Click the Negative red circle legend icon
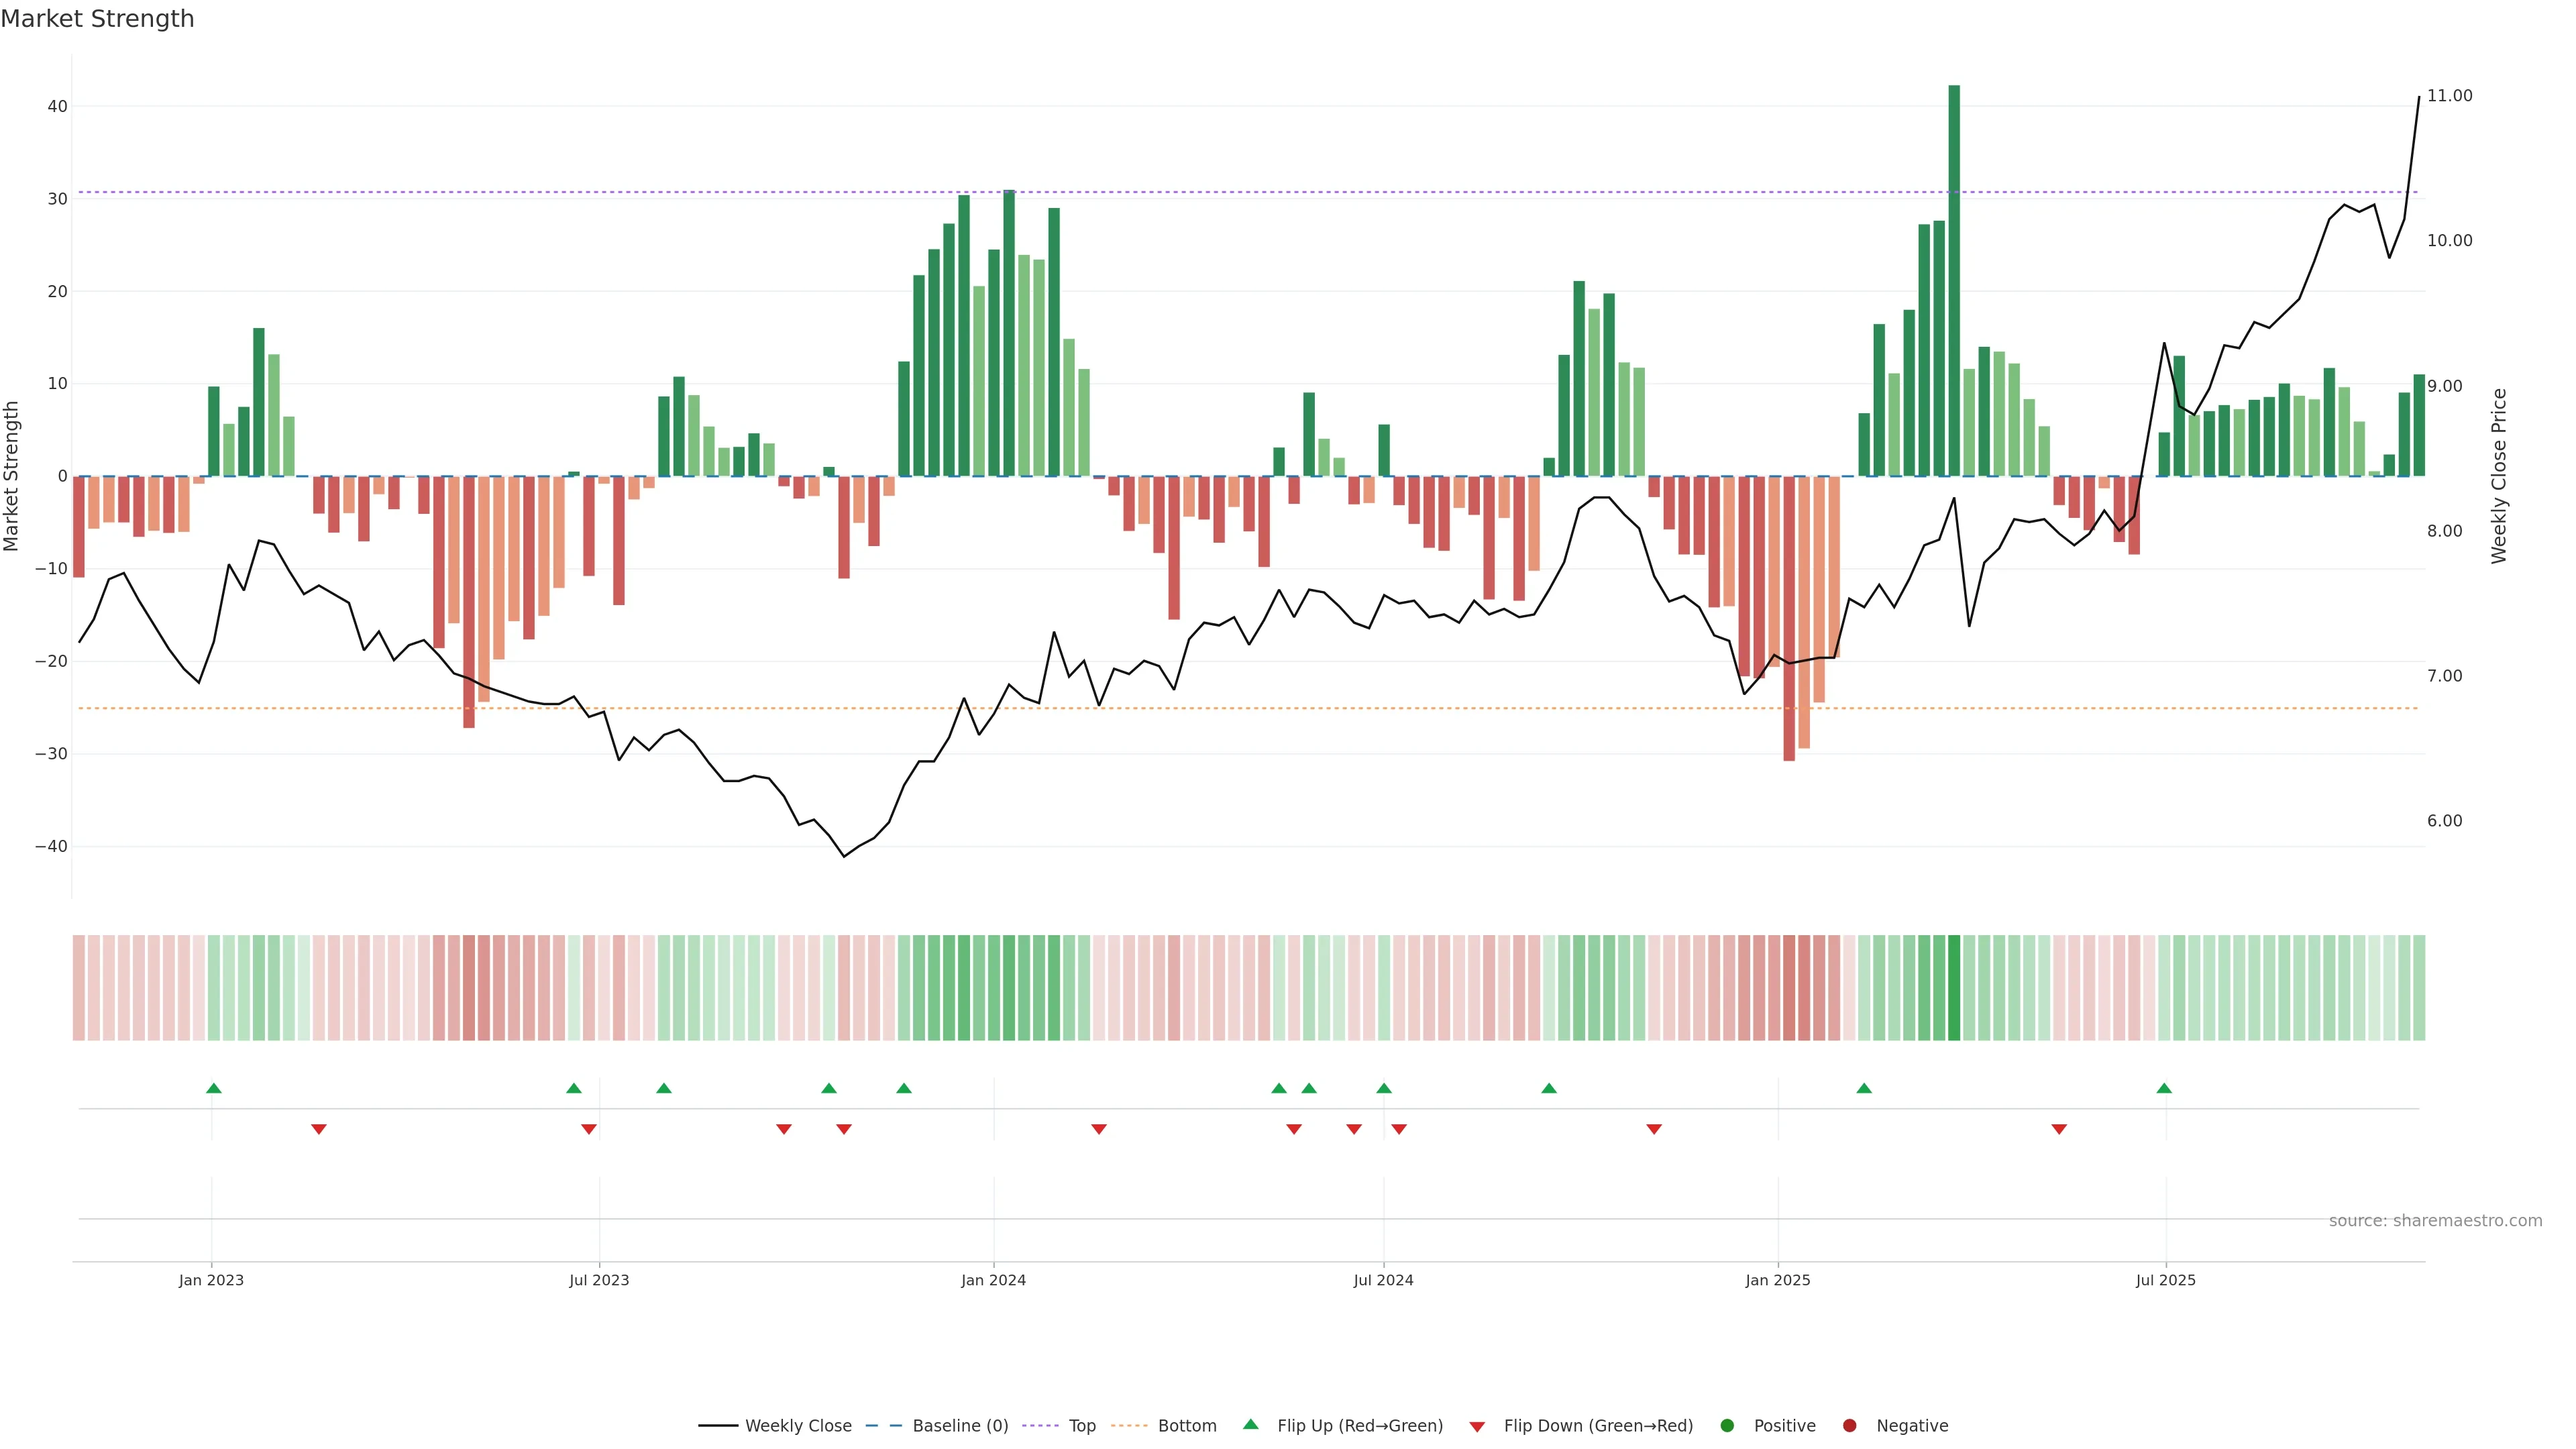The width and height of the screenshot is (2576, 1449). [1849, 1426]
